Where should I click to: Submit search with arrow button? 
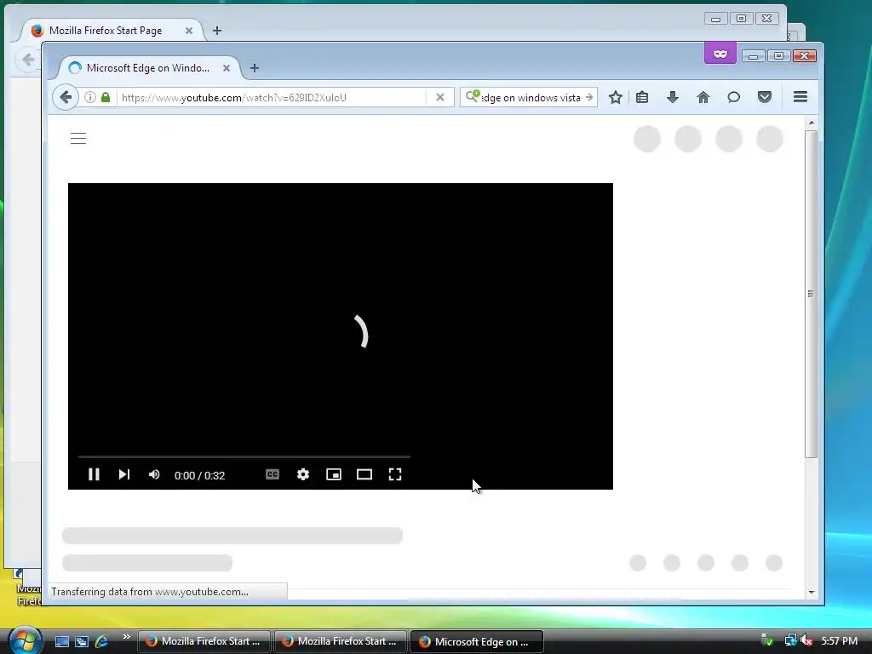tap(589, 97)
